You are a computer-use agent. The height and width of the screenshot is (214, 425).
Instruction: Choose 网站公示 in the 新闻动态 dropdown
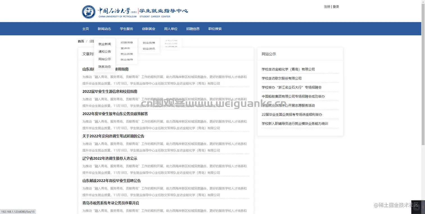pyautogui.click(x=105, y=59)
